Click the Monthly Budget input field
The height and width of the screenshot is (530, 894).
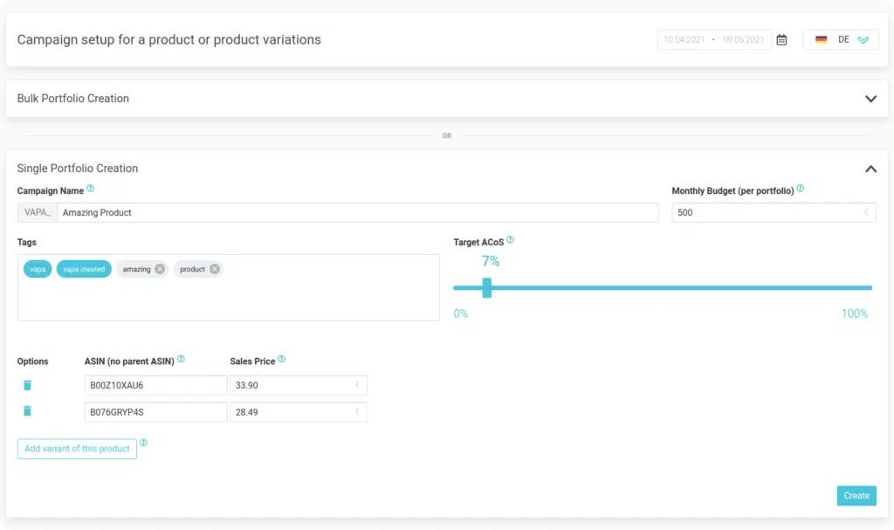(x=767, y=213)
